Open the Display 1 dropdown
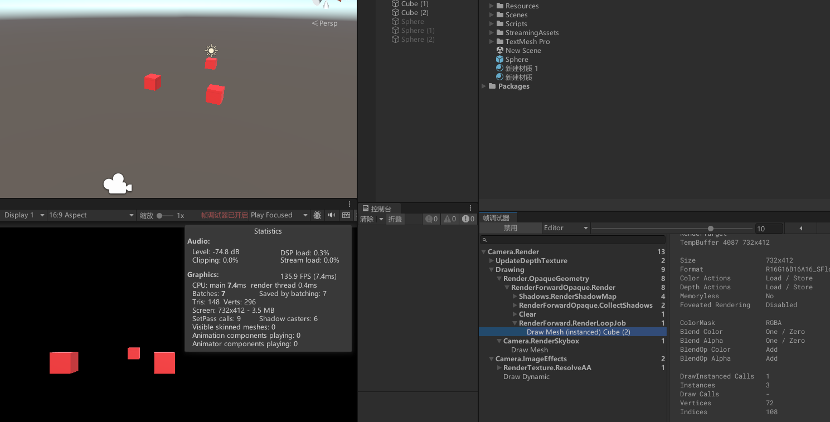The height and width of the screenshot is (422, 830). tap(22, 215)
